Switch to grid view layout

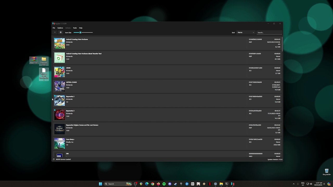click(x=61, y=32)
